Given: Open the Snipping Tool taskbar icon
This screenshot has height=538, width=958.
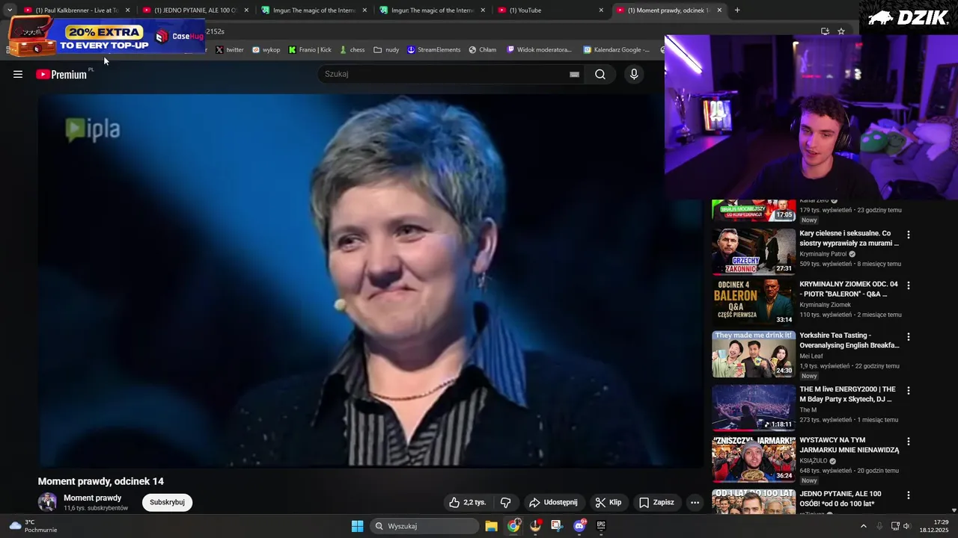Looking at the screenshot, I should click(x=557, y=526).
